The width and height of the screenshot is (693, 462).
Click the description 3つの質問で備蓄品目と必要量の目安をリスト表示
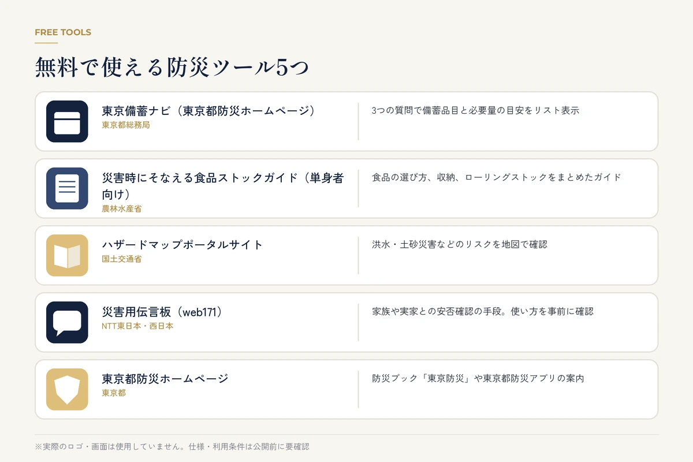475,110
